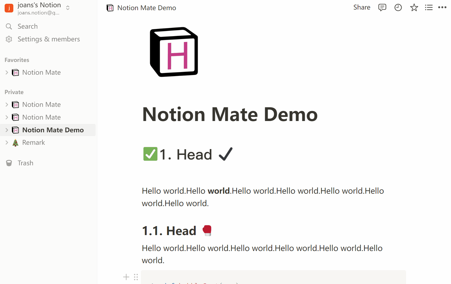Expand second Notion Mate under Private
The height and width of the screenshot is (284, 451).
7,117
